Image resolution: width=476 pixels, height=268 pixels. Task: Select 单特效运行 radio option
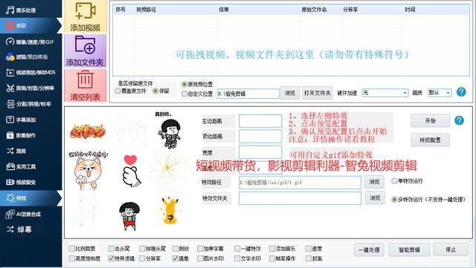394,181
